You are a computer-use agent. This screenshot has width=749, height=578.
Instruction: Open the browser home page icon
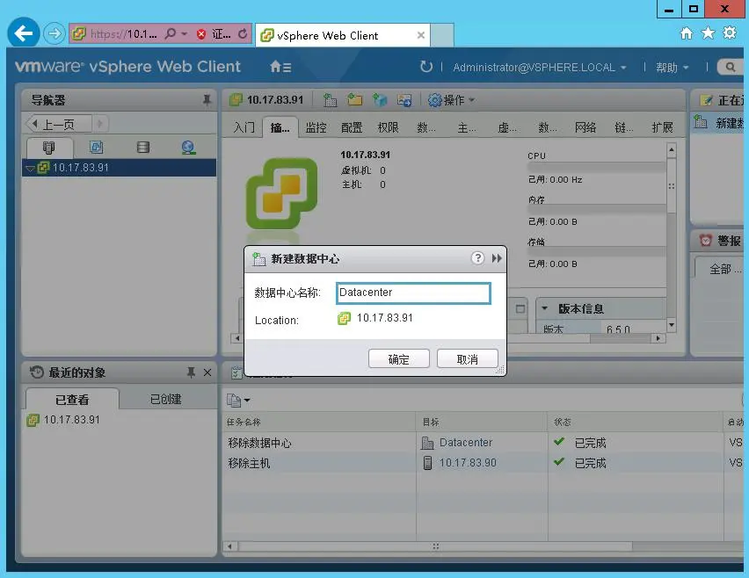point(687,33)
